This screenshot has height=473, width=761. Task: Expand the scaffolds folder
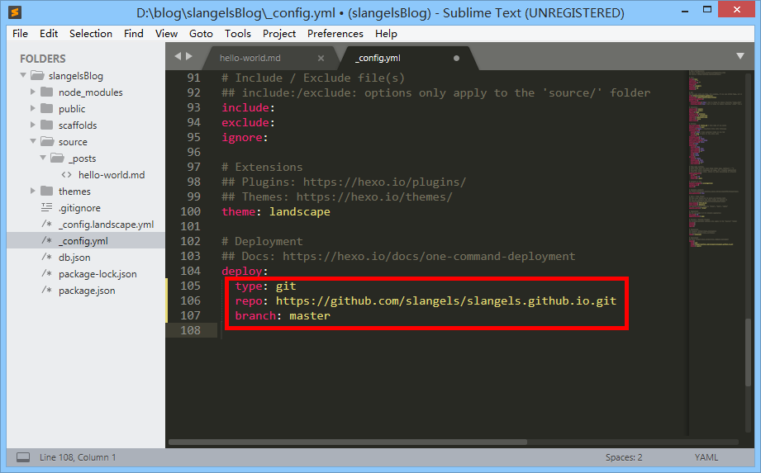pos(32,125)
